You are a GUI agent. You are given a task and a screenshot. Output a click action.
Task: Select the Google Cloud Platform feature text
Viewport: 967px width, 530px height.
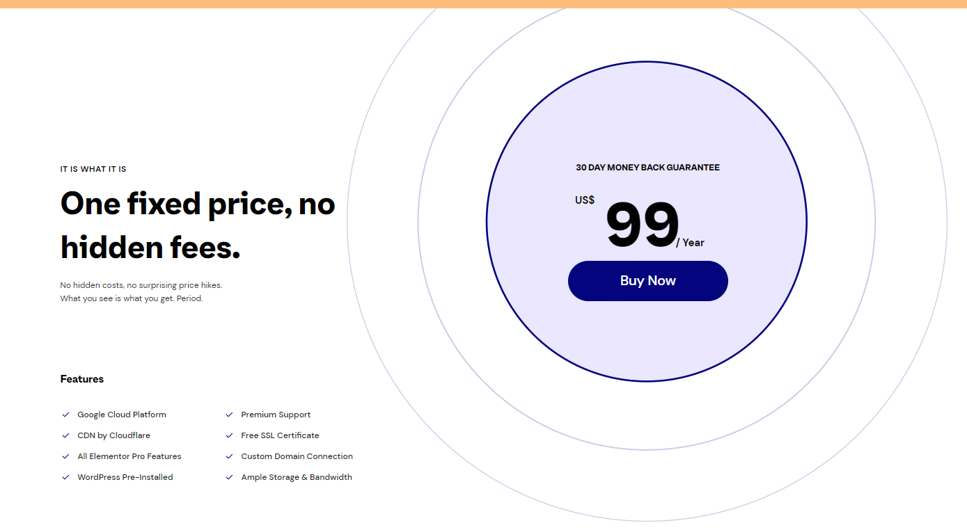(x=122, y=415)
